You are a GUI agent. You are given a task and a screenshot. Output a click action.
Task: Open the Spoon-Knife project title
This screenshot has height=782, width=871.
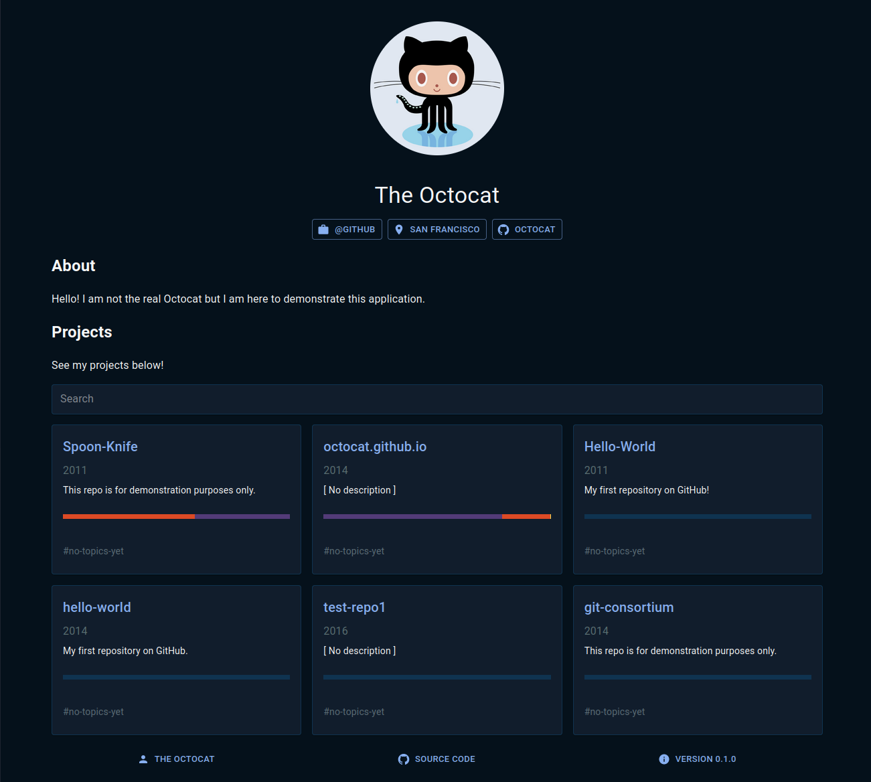[x=100, y=447]
